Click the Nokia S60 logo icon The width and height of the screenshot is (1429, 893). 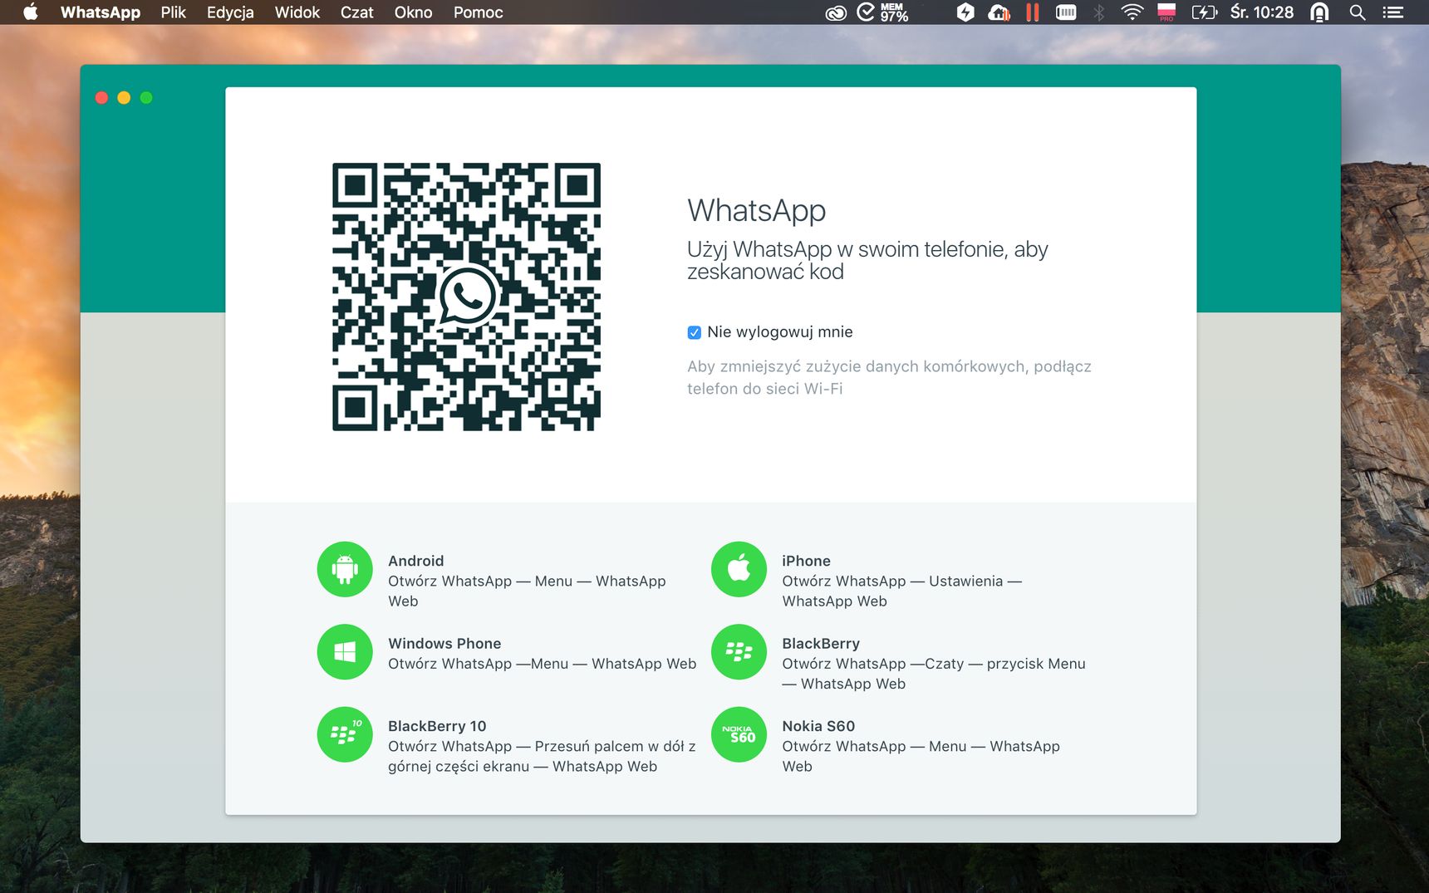pyautogui.click(x=739, y=734)
